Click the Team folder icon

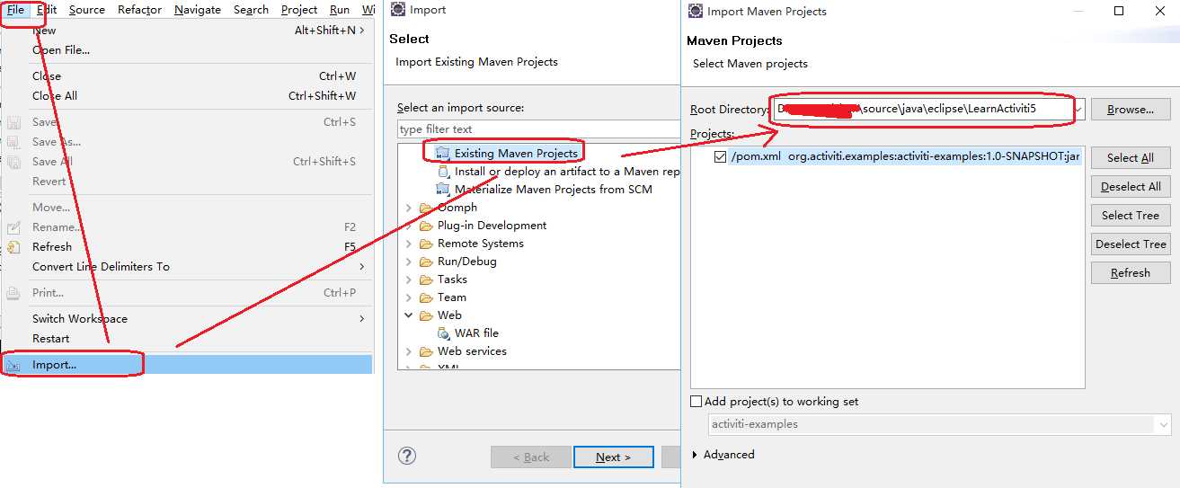pos(426,297)
